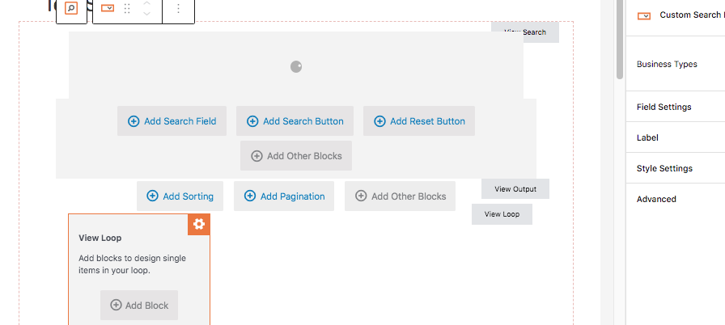The width and height of the screenshot is (725, 325).
Task: Click the drag handle dots in block toolbar
Action: (127, 9)
